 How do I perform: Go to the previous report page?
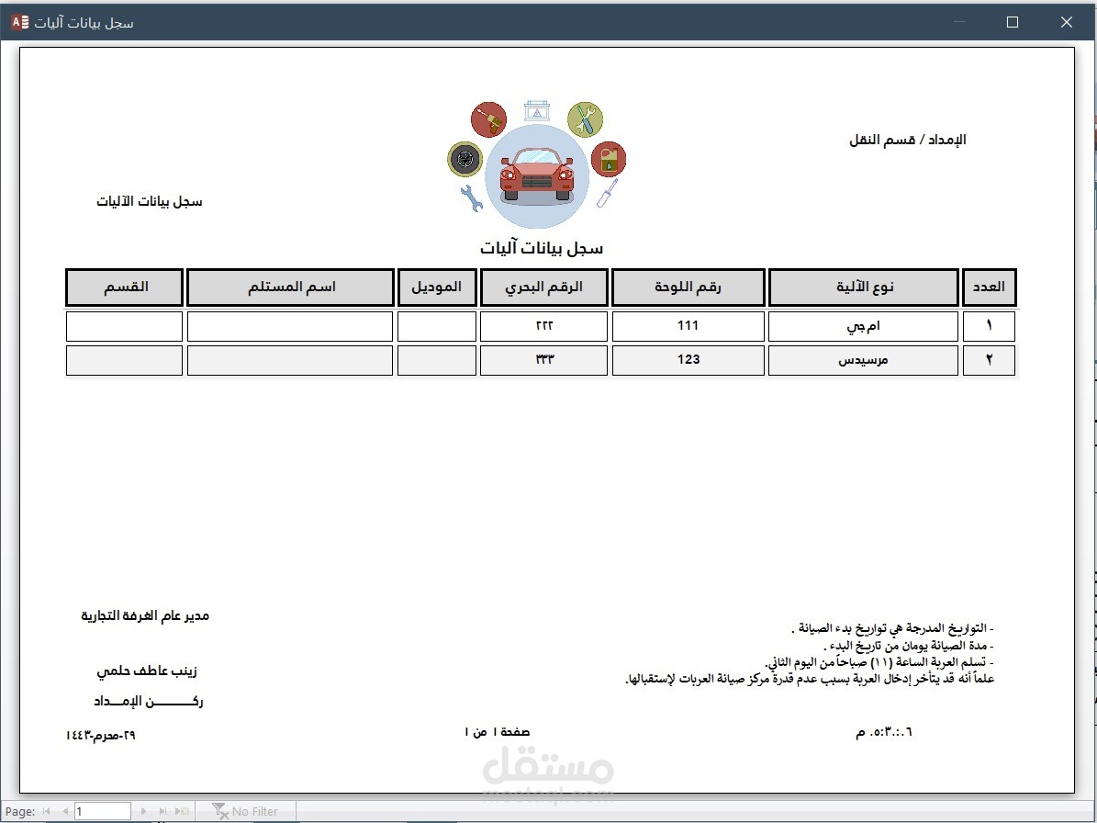(x=65, y=811)
